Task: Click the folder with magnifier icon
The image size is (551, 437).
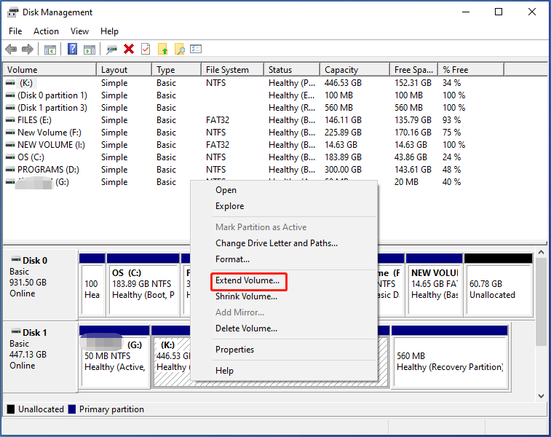Action: [180, 49]
